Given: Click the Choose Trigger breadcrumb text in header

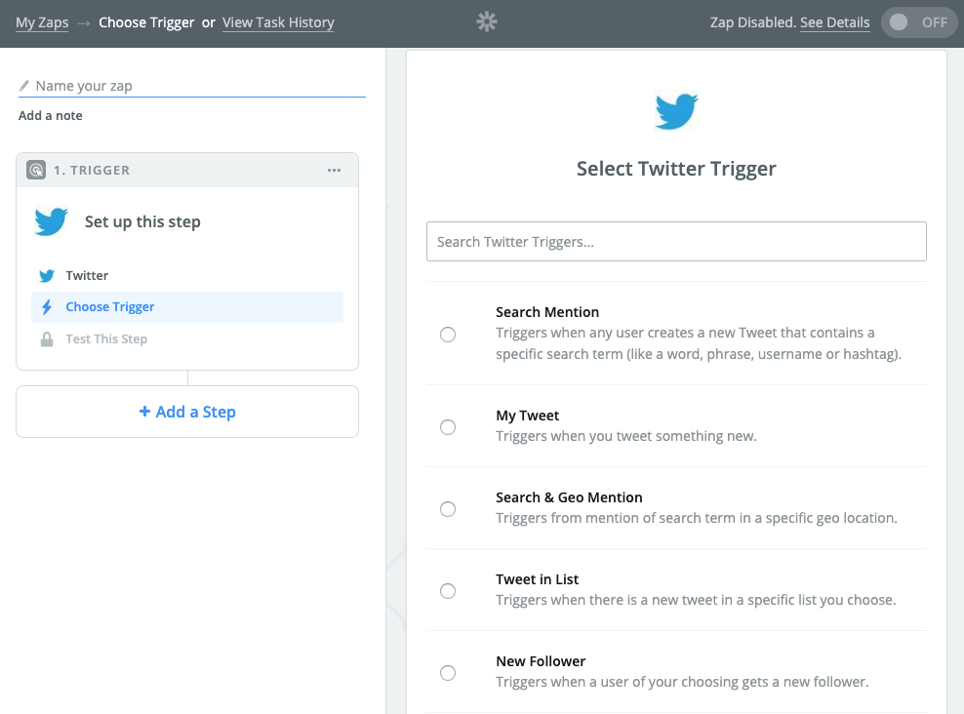Looking at the screenshot, I should click(146, 22).
